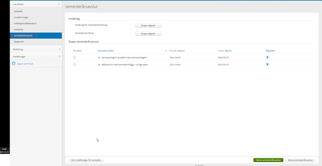Create report for Semesterskuldlista
322x166 pixels.
pyautogui.click(x=148, y=34)
